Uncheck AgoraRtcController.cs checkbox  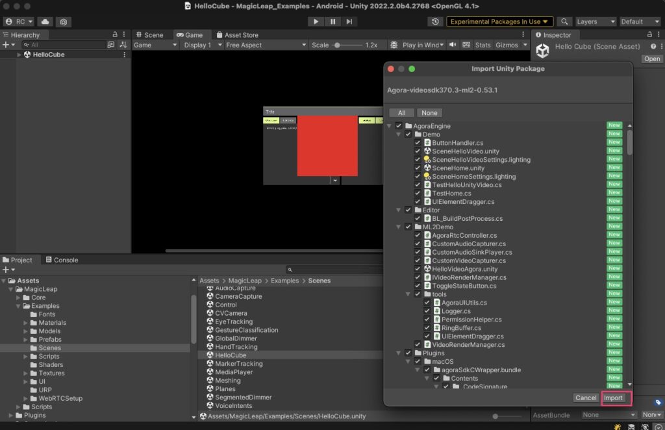418,235
